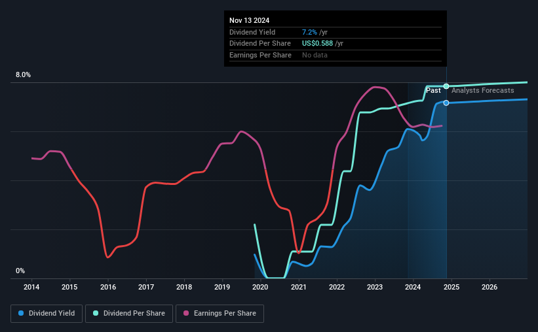
Task: Click the 2020 x-axis label
Action: 260,287
